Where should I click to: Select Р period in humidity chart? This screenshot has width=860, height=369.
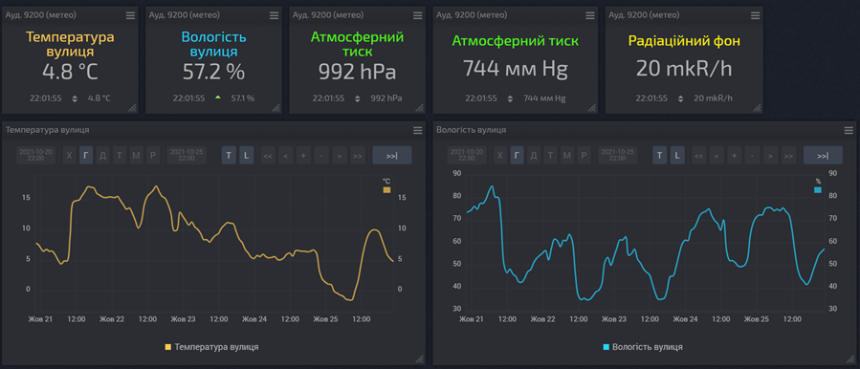pos(584,155)
